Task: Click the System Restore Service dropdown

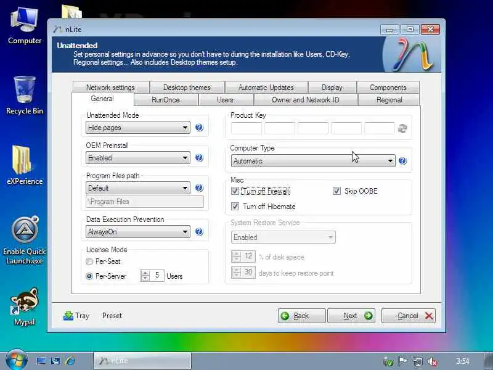Action: [x=283, y=237]
